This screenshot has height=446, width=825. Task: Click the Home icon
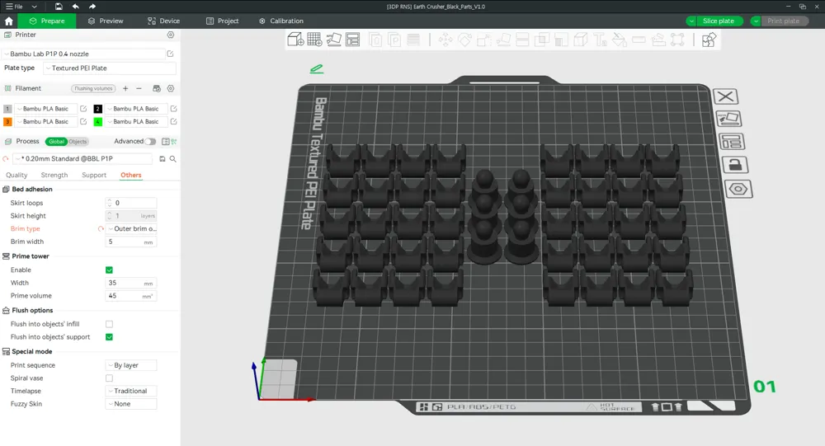click(8, 21)
